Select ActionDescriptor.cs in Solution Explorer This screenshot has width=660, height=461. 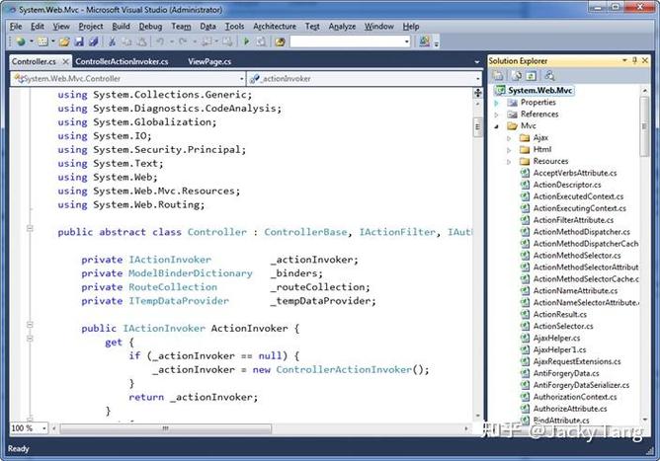566,185
